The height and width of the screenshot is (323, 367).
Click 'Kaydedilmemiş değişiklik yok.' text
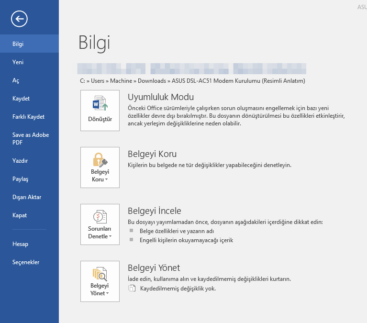178,289
